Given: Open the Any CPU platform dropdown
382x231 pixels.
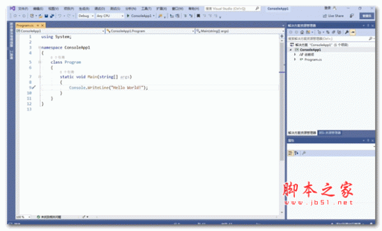Looking at the screenshot, I should [110, 16].
